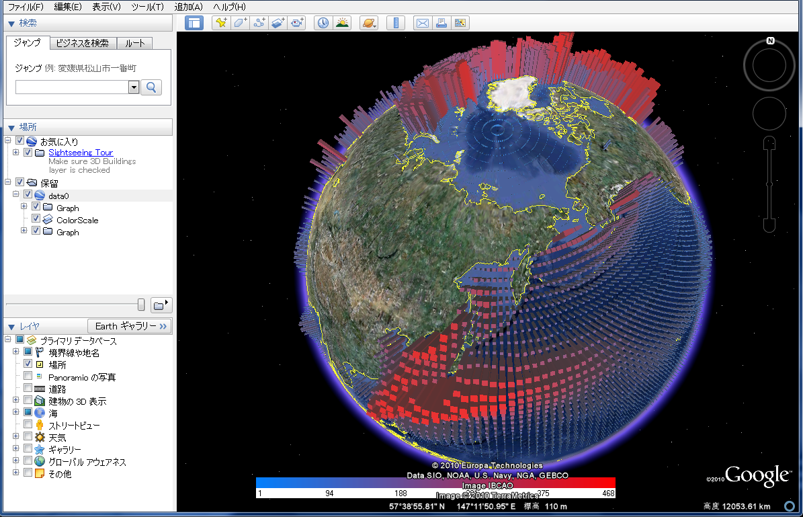Click the magnifier search button

point(151,87)
